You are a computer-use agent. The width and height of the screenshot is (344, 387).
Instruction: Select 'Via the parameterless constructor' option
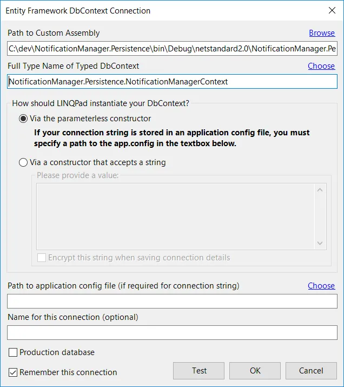click(x=23, y=119)
